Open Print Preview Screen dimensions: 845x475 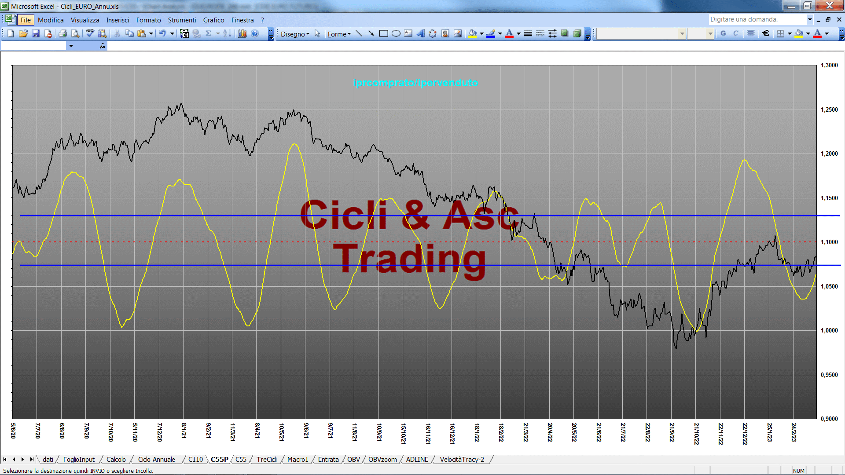click(x=75, y=33)
